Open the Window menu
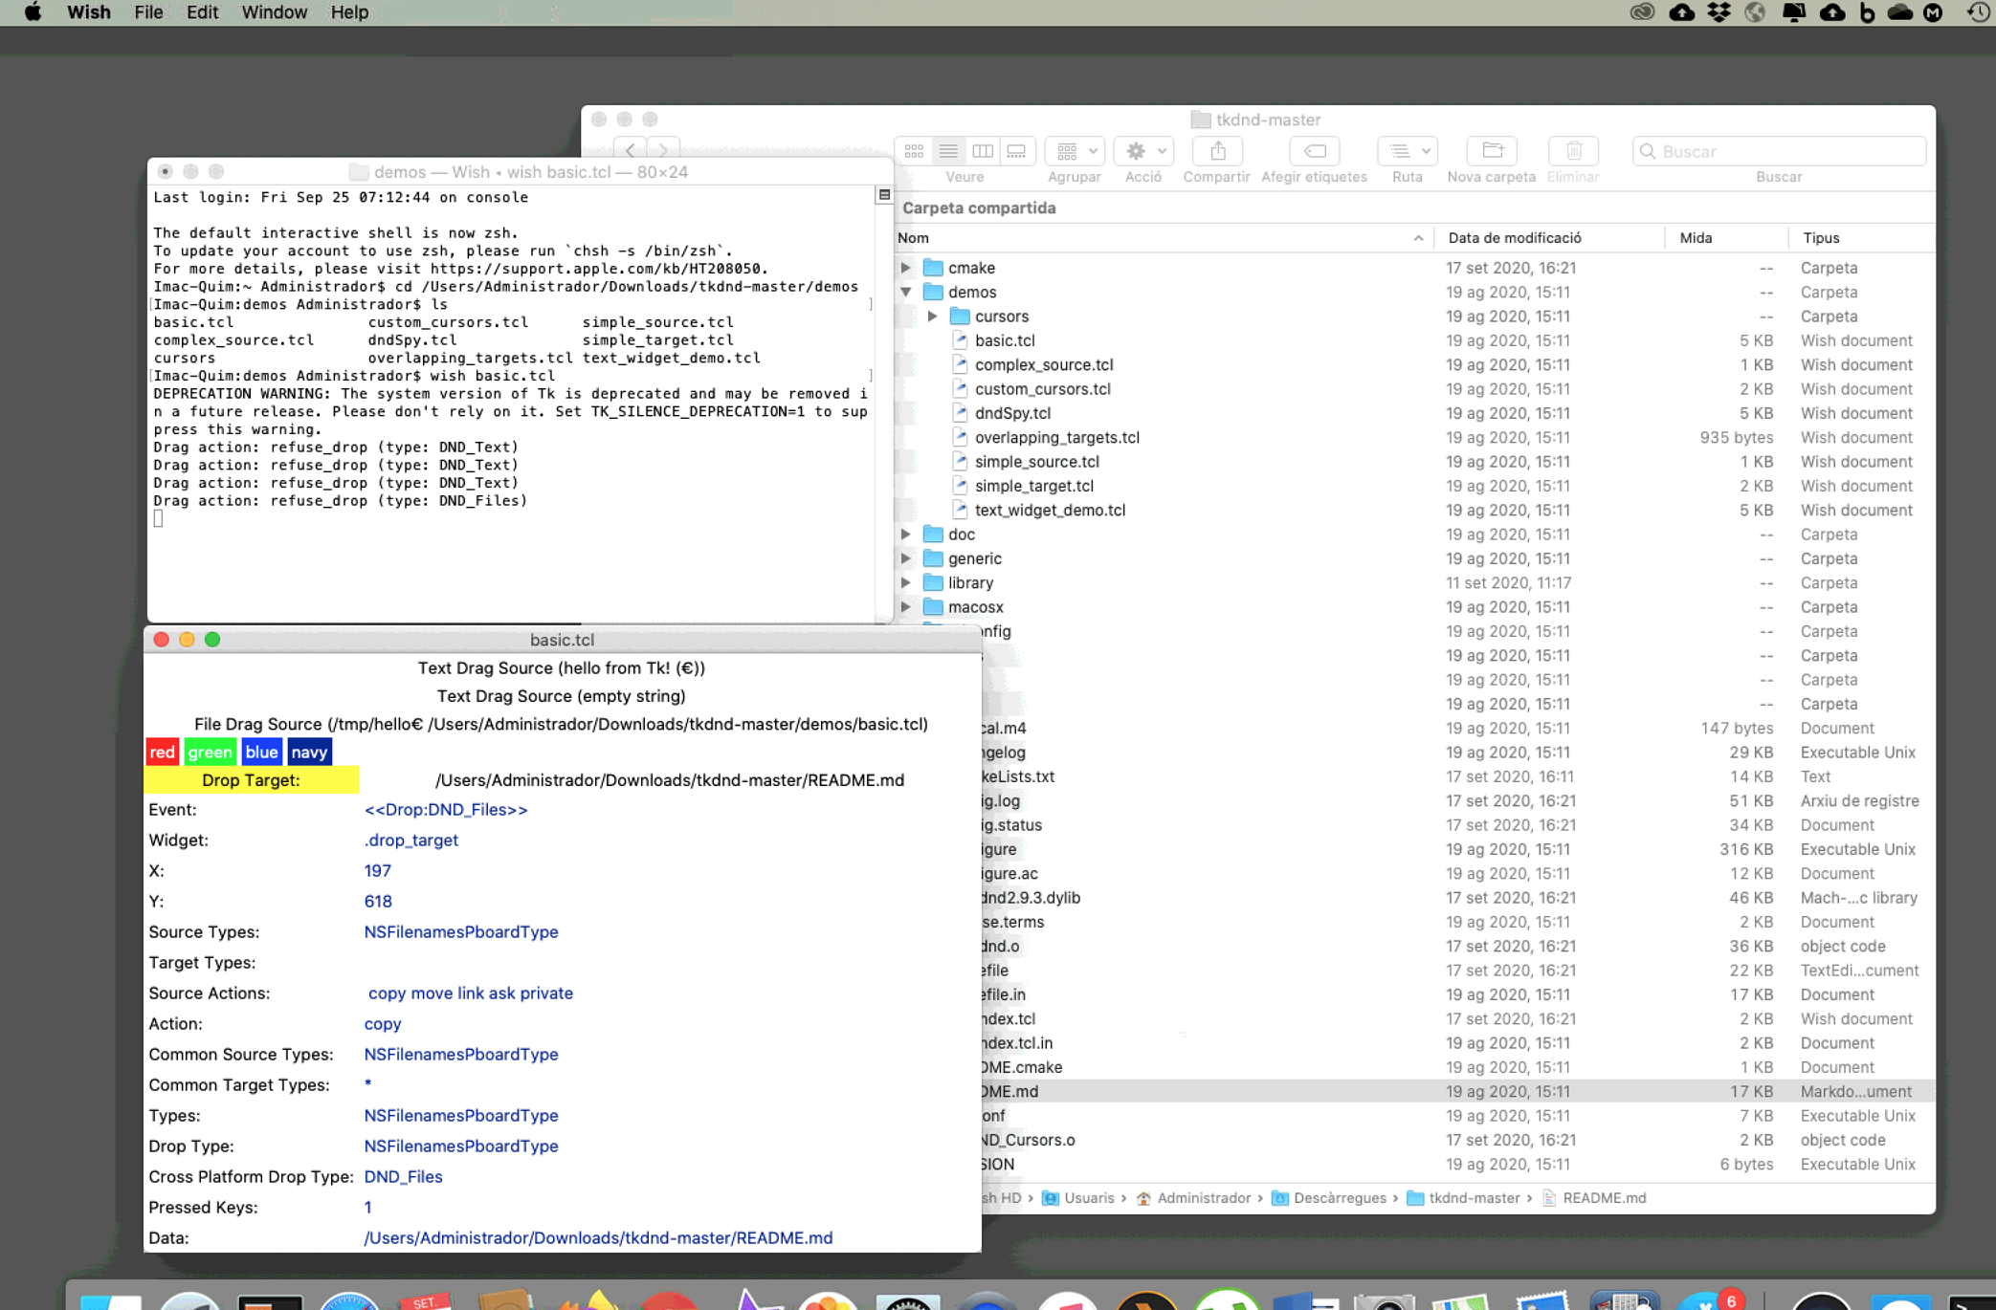1996x1310 pixels. (x=276, y=11)
